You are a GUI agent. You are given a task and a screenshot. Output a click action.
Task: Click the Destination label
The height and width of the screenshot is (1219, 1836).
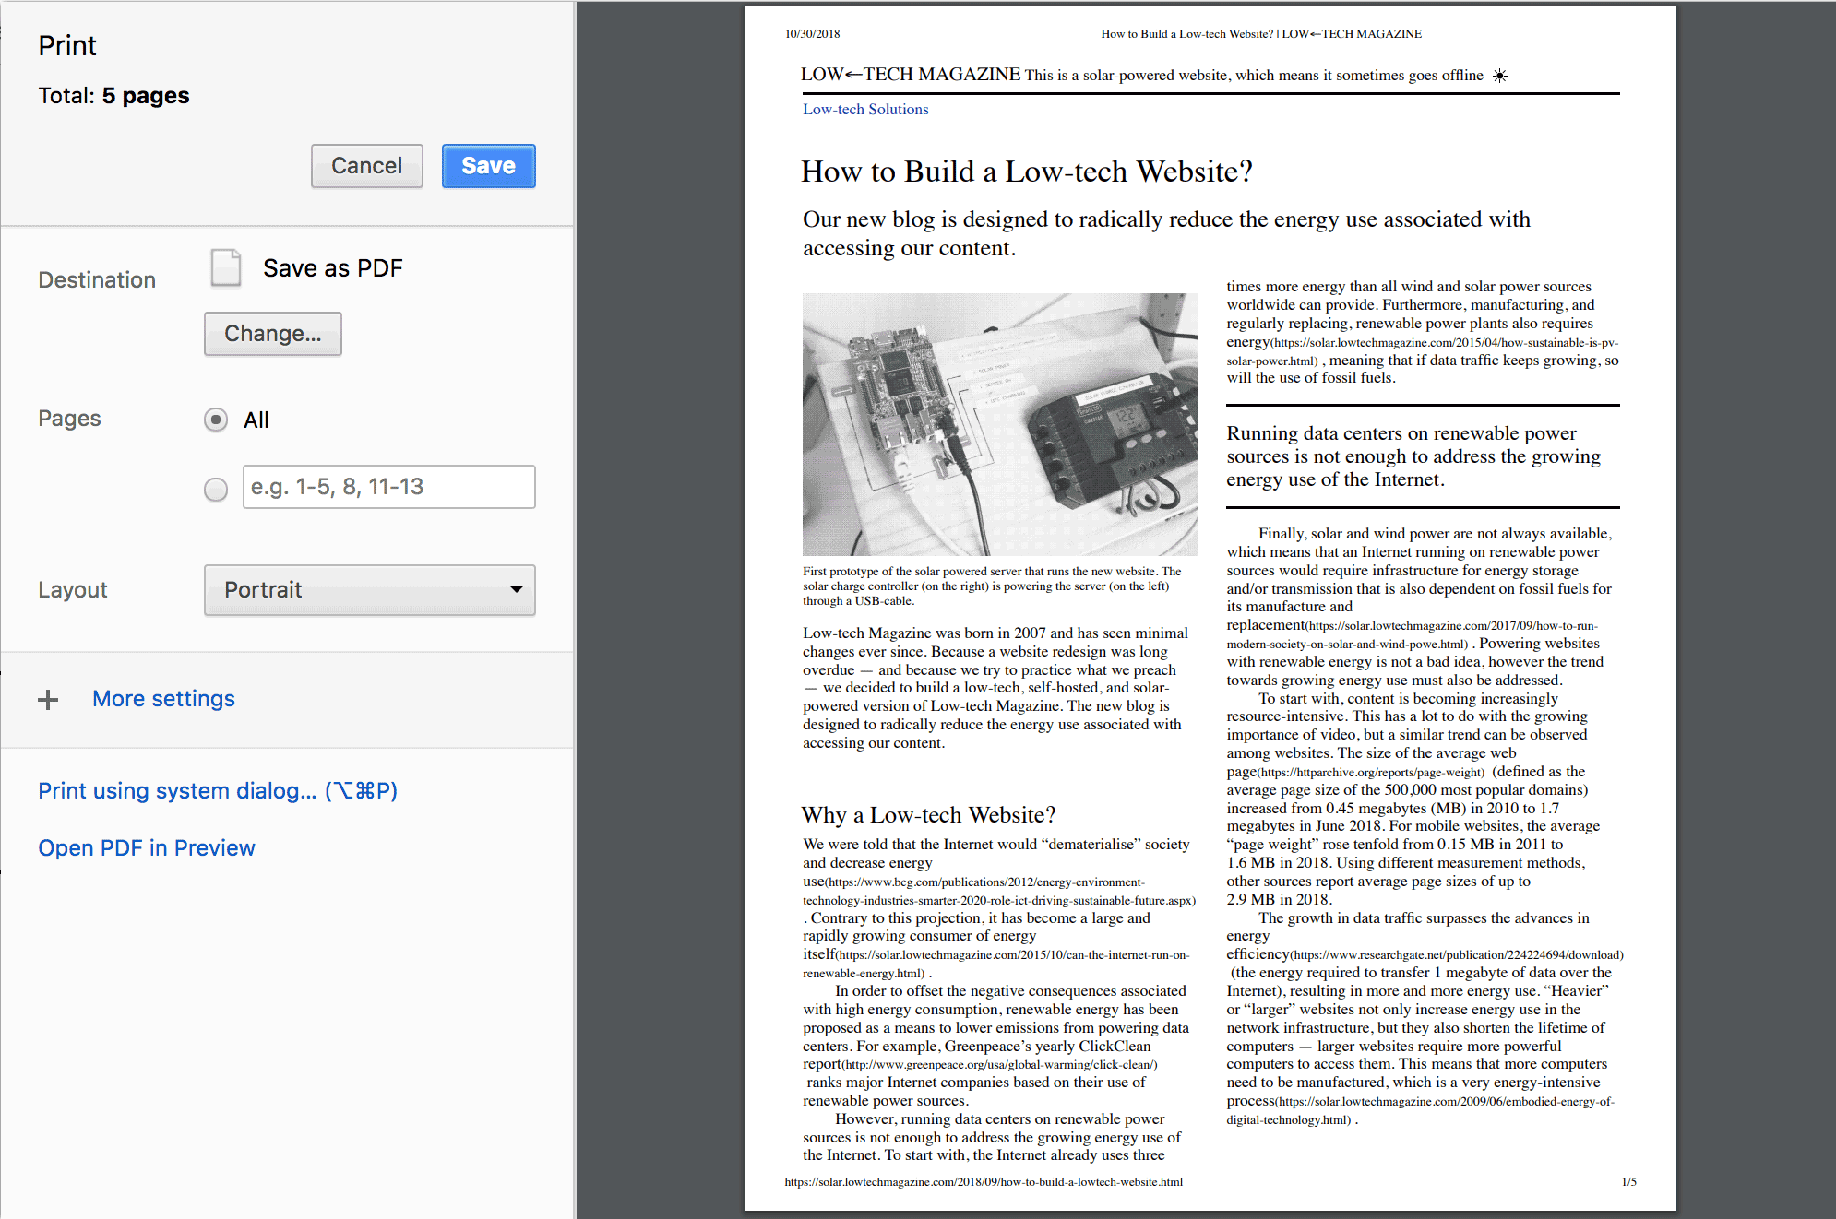tap(97, 280)
